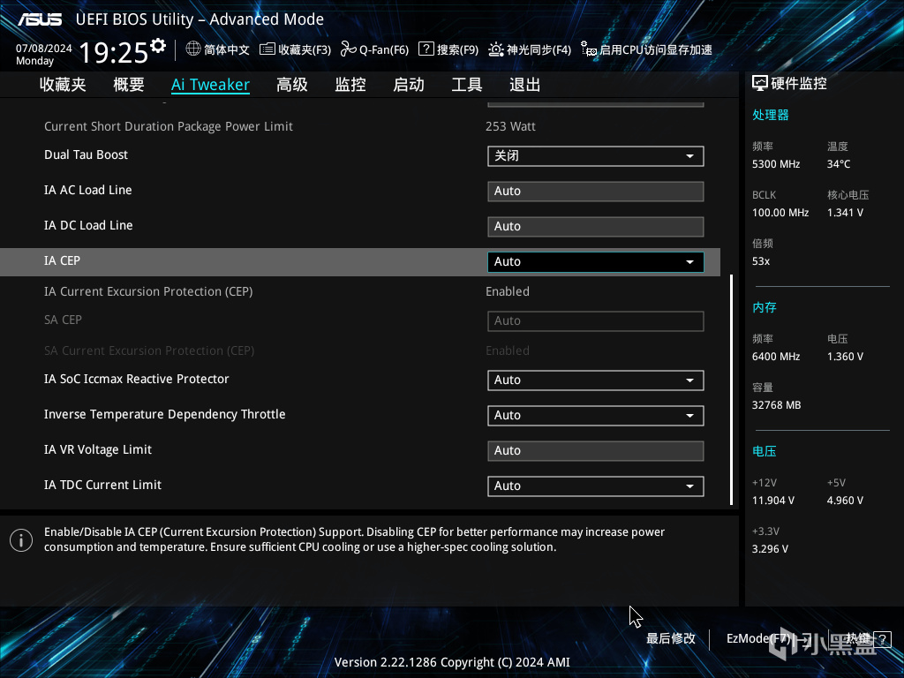Click 最后修改 last modified button
The width and height of the screenshot is (904, 678).
671,639
